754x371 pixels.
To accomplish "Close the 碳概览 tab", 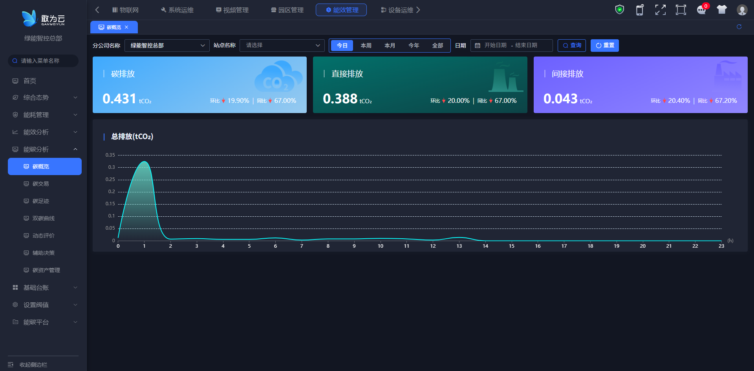I will click(x=126, y=27).
